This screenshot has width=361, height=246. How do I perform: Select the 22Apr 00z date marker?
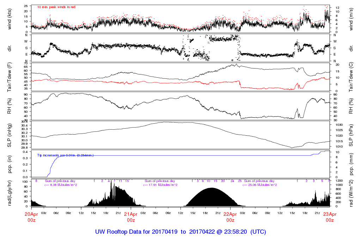(x=230, y=217)
